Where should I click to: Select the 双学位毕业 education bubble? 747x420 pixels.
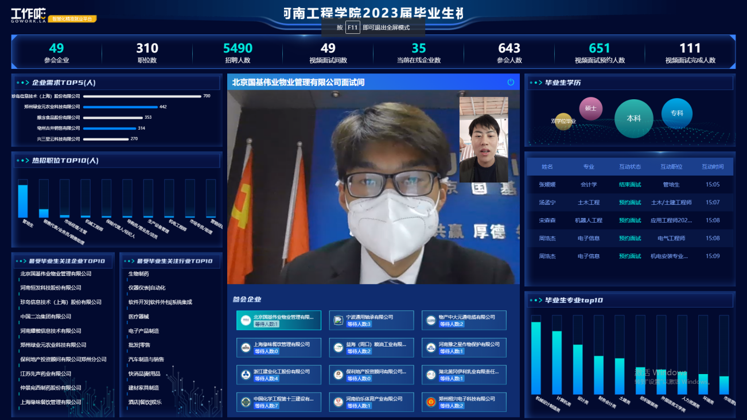563,121
